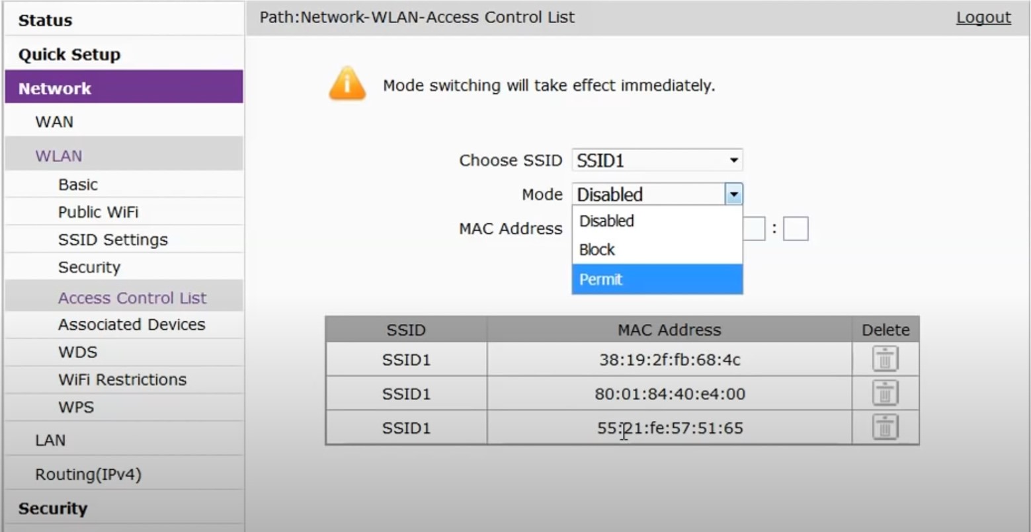Viewport: 1031px width, 532px height.
Task: Open Quick Setup section
Action: [x=69, y=55]
